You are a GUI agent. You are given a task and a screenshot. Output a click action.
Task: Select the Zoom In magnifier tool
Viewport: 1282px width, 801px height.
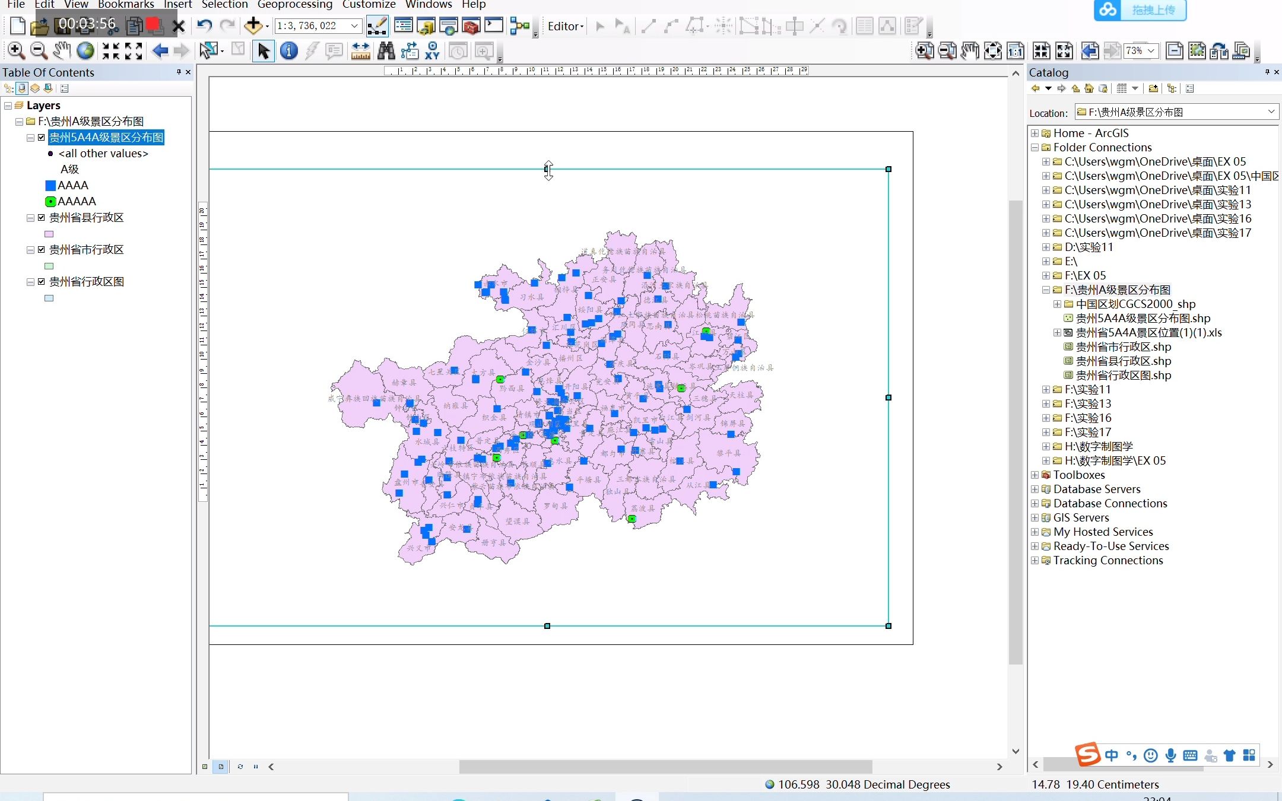[16, 51]
